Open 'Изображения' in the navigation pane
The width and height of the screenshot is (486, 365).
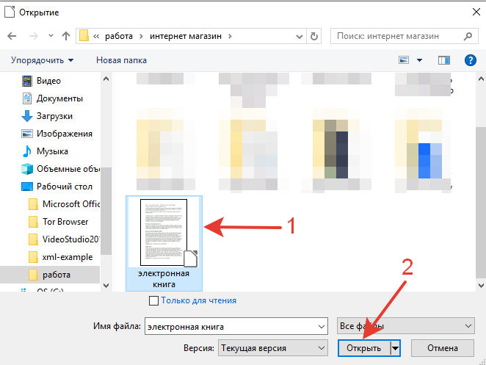(64, 134)
